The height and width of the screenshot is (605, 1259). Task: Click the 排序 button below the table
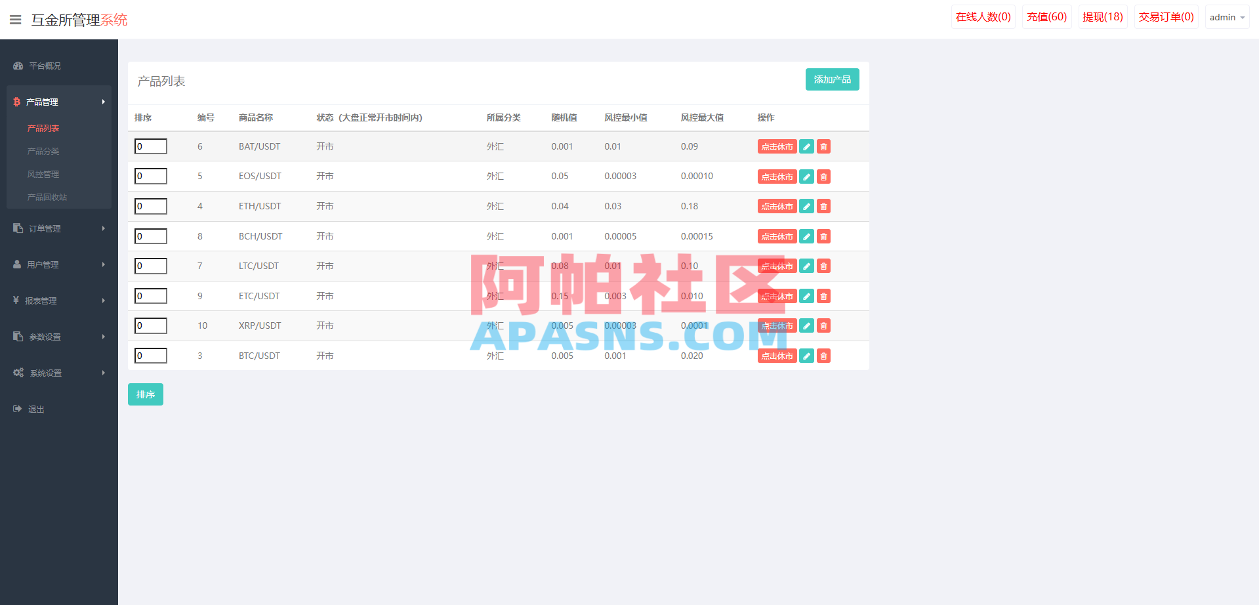point(145,394)
